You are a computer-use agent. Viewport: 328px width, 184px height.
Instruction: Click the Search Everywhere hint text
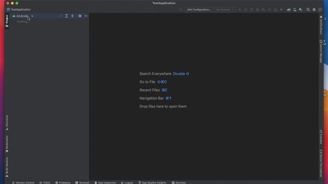(155, 74)
